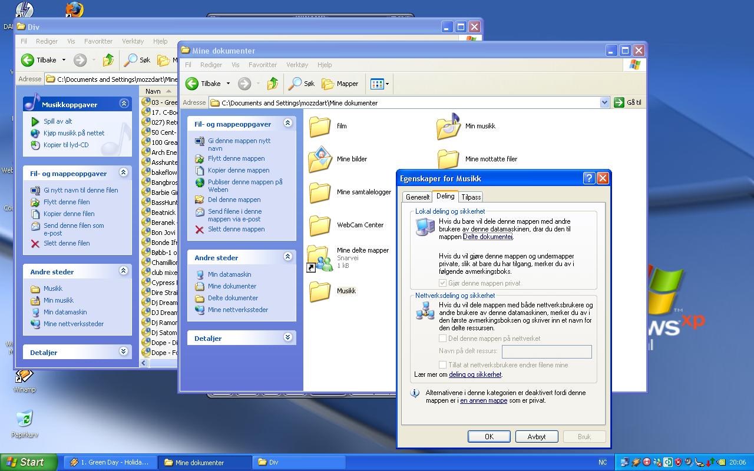This screenshot has width=754, height=471.
Task: Open the address bar dropdown arrow
Action: click(604, 102)
